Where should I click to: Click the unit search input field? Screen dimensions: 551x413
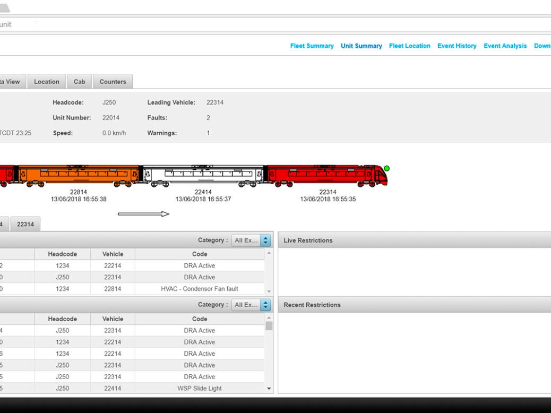pyautogui.click(x=16, y=24)
